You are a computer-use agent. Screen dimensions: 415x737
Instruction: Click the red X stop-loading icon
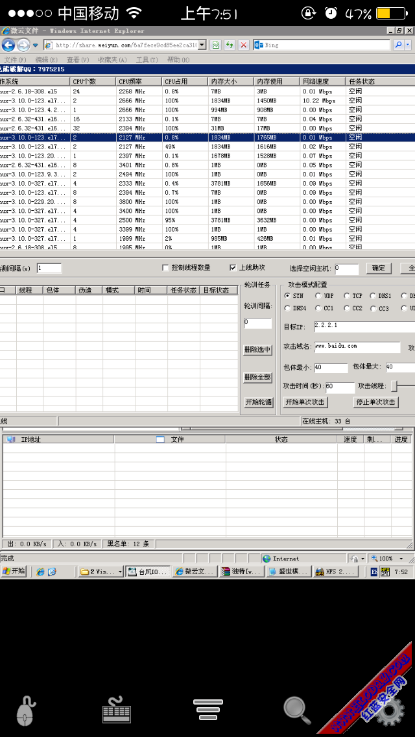click(244, 45)
